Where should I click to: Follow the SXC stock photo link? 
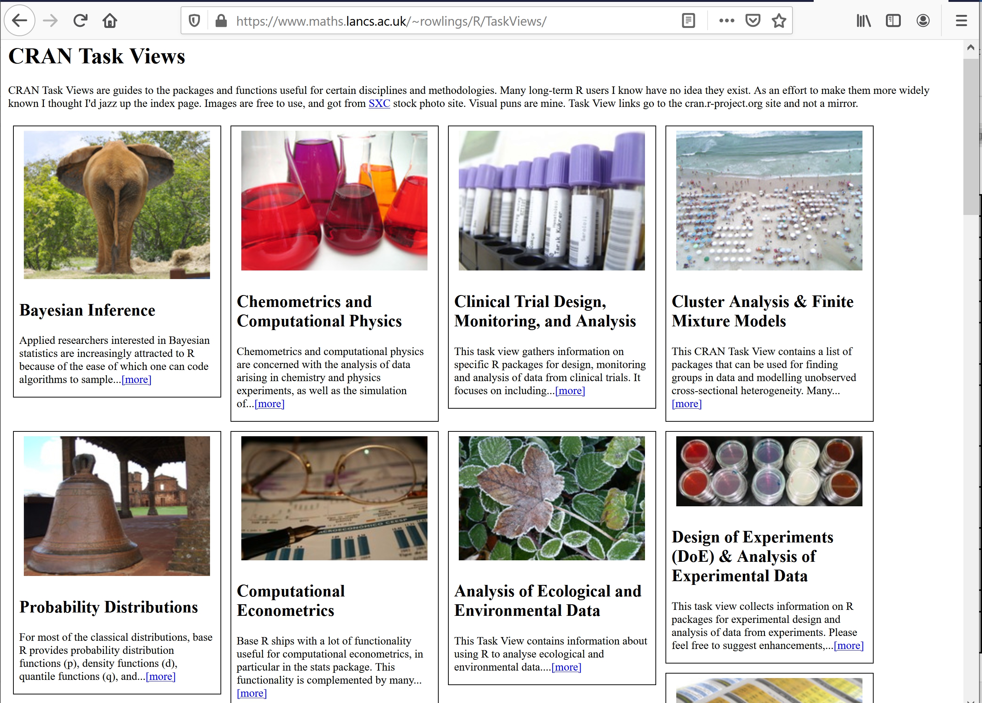379,104
